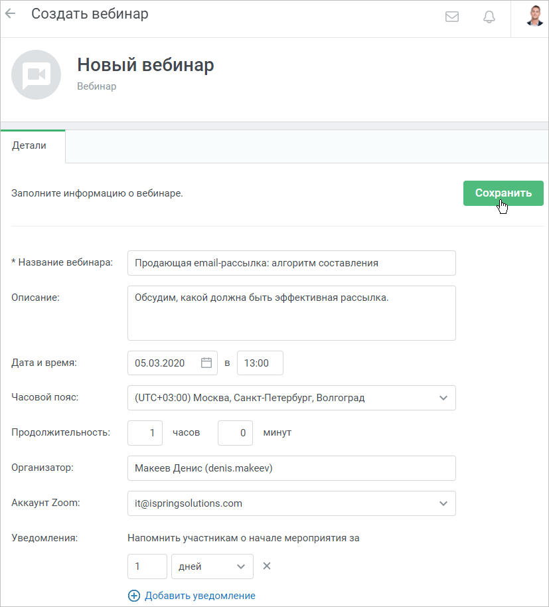The image size is (549, 607).
Task: Click the plus icon to add notification
Action: click(134, 596)
